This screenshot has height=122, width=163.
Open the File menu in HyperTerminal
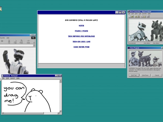[x=129, y=14]
